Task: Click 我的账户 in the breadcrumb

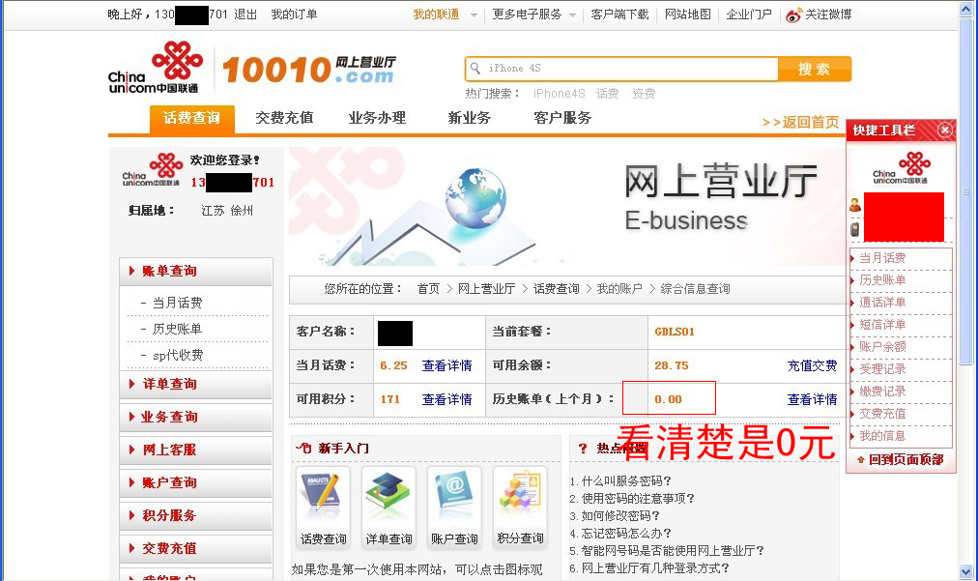Action: pyautogui.click(x=619, y=289)
